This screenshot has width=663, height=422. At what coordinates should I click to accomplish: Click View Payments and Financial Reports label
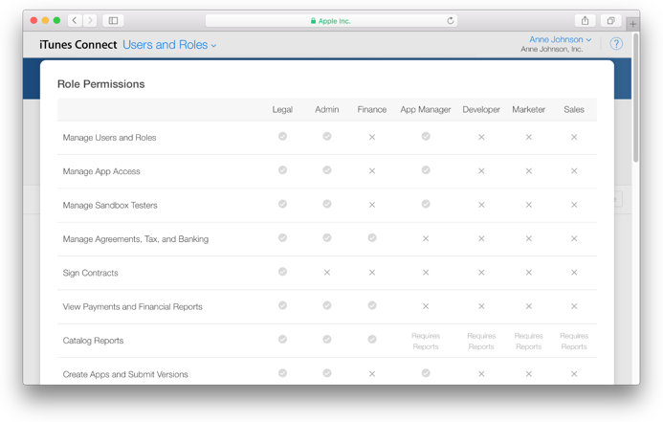[x=133, y=306]
